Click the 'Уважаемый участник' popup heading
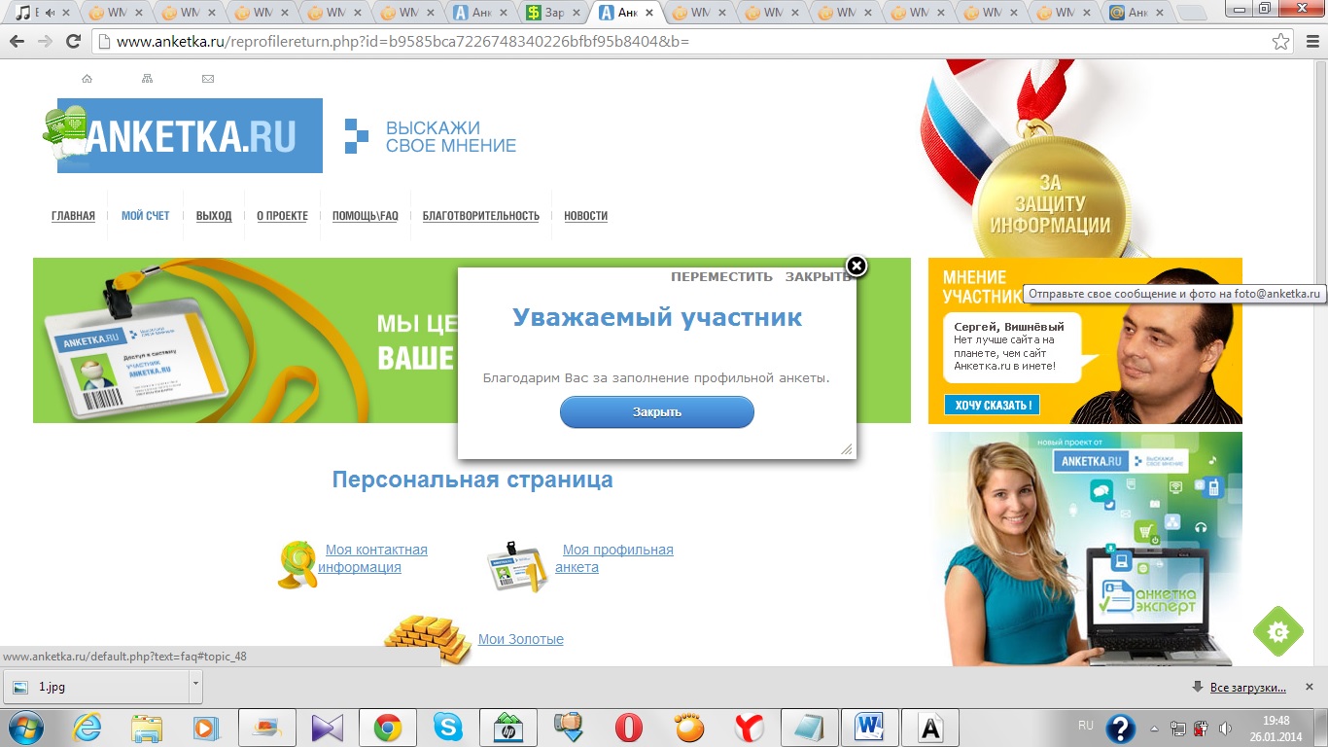Viewport: 1328px width, 747px height. point(657,317)
